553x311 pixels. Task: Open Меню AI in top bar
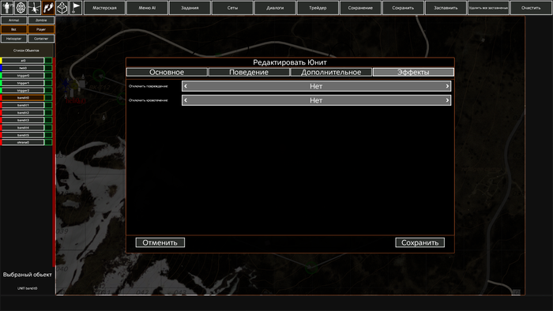click(x=147, y=8)
